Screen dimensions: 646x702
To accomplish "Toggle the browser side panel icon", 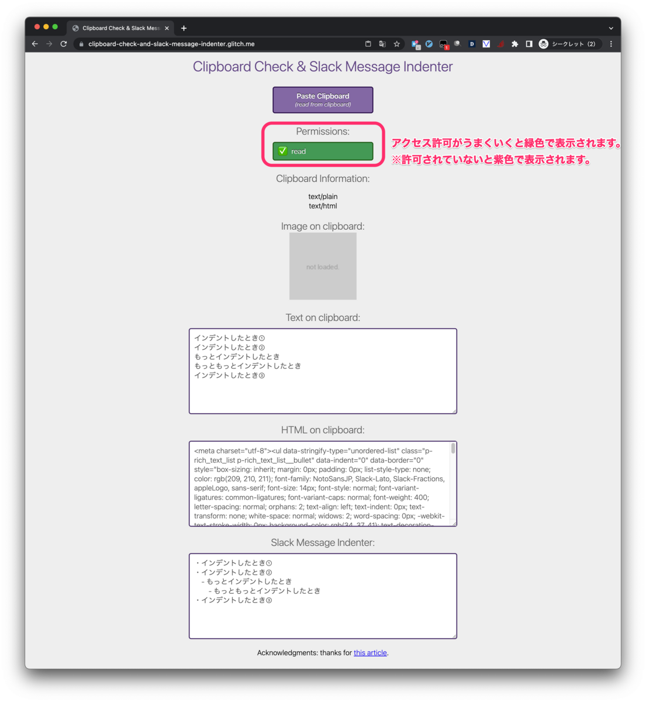I will (529, 44).
